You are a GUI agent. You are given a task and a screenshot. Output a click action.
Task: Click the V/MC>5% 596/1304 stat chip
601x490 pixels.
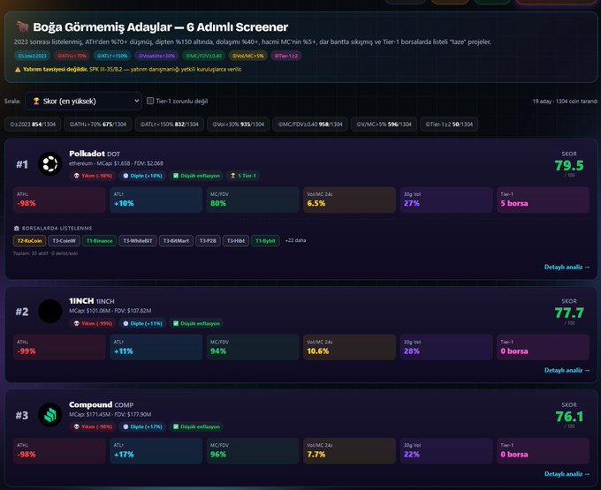click(x=384, y=124)
